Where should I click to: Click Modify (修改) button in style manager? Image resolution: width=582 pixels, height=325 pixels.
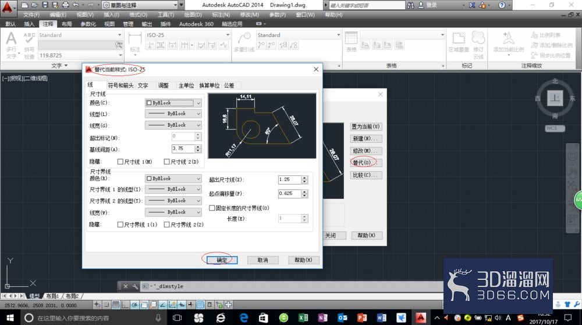coord(365,151)
